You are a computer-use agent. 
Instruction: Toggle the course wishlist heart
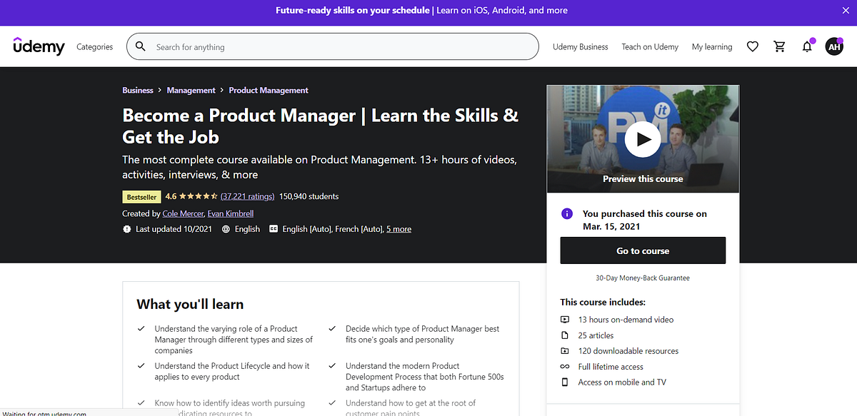pyautogui.click(x=752, y=46)
